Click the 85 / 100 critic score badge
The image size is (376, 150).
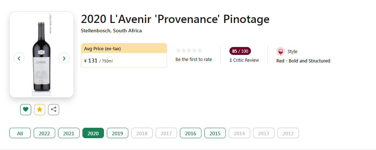tap(240, 51)
